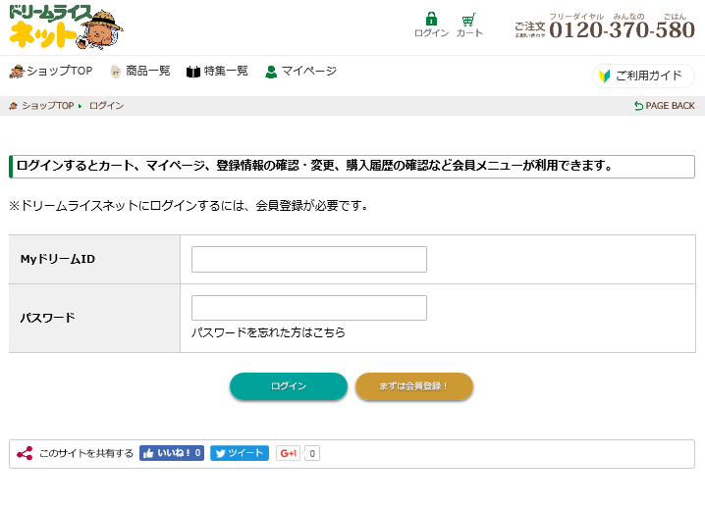This screenshot has height=506, width=705.
Task: Focus the パスワード input field
Action: [308, 308]
